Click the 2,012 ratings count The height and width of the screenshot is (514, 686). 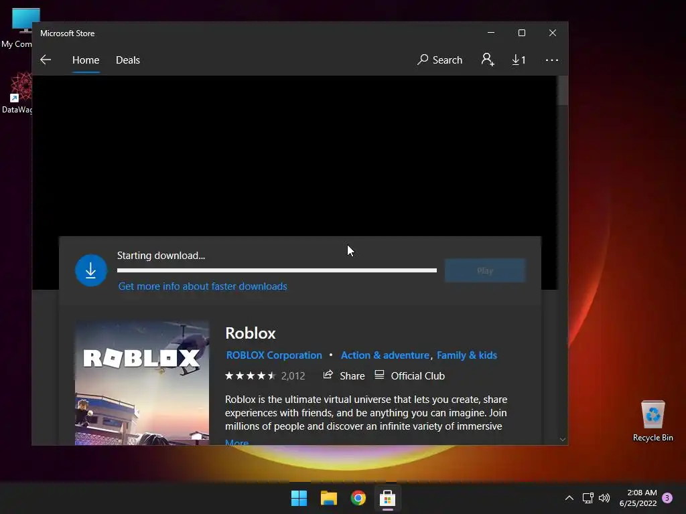click(293, 376)
